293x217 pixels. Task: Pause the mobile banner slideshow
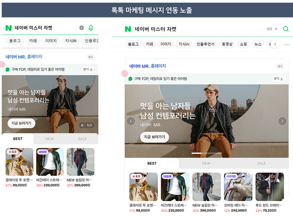(x=82, y=125)
